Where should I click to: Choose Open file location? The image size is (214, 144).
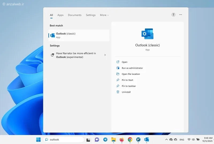[128, 74]
